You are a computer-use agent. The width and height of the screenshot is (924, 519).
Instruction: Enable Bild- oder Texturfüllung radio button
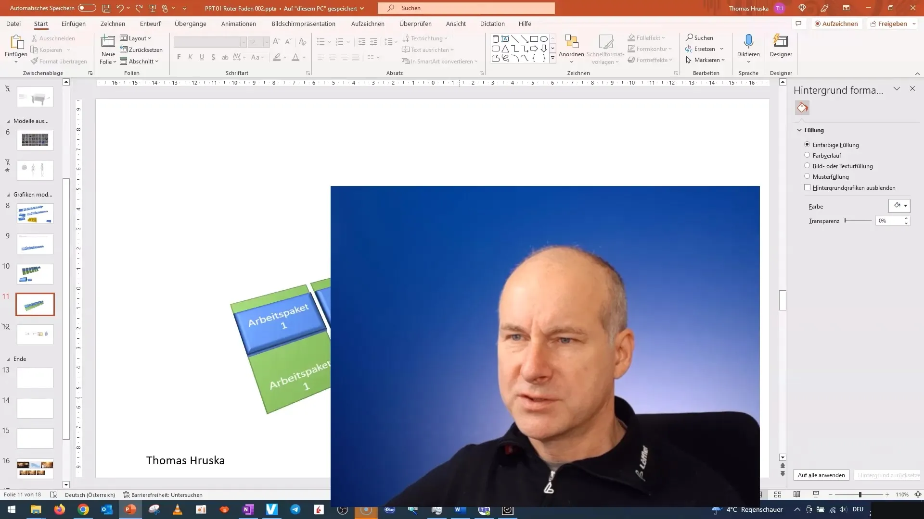click(x=807, y=165)
